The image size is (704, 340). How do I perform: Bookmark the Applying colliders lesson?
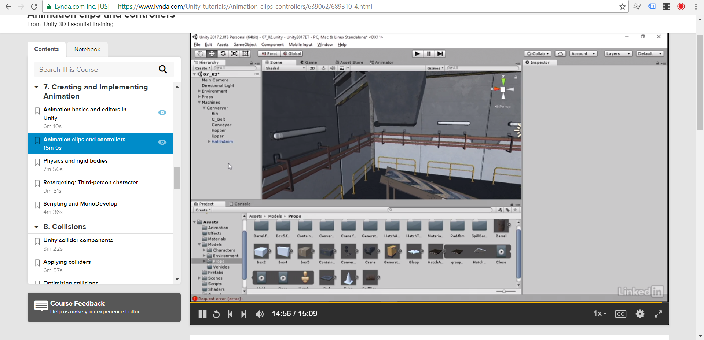click(37, 263)
